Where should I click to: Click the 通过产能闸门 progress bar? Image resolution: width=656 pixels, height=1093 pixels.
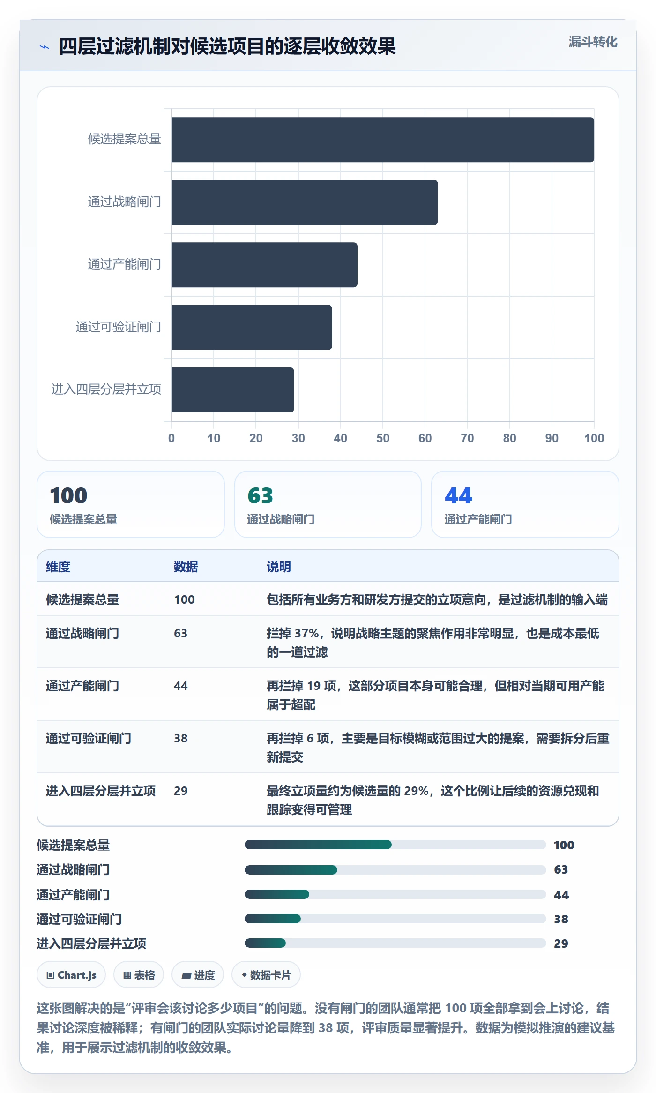pos(395,894)
